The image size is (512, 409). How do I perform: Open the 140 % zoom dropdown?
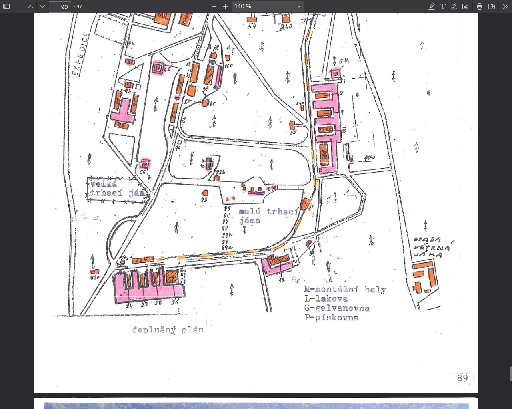(268, 6)
